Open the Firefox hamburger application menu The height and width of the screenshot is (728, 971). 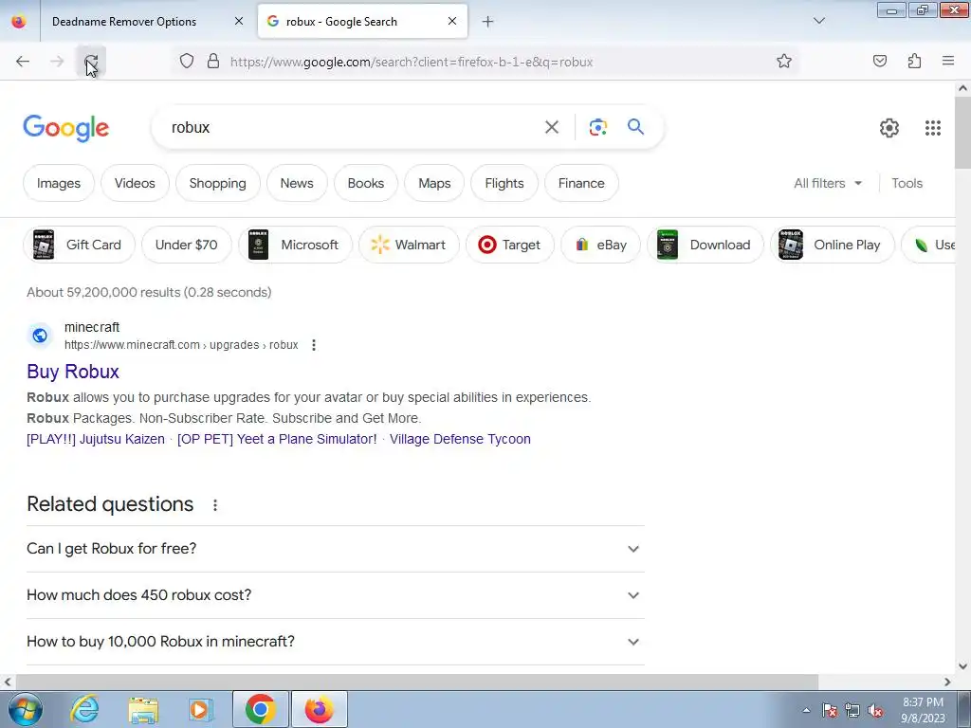[948, 61]
